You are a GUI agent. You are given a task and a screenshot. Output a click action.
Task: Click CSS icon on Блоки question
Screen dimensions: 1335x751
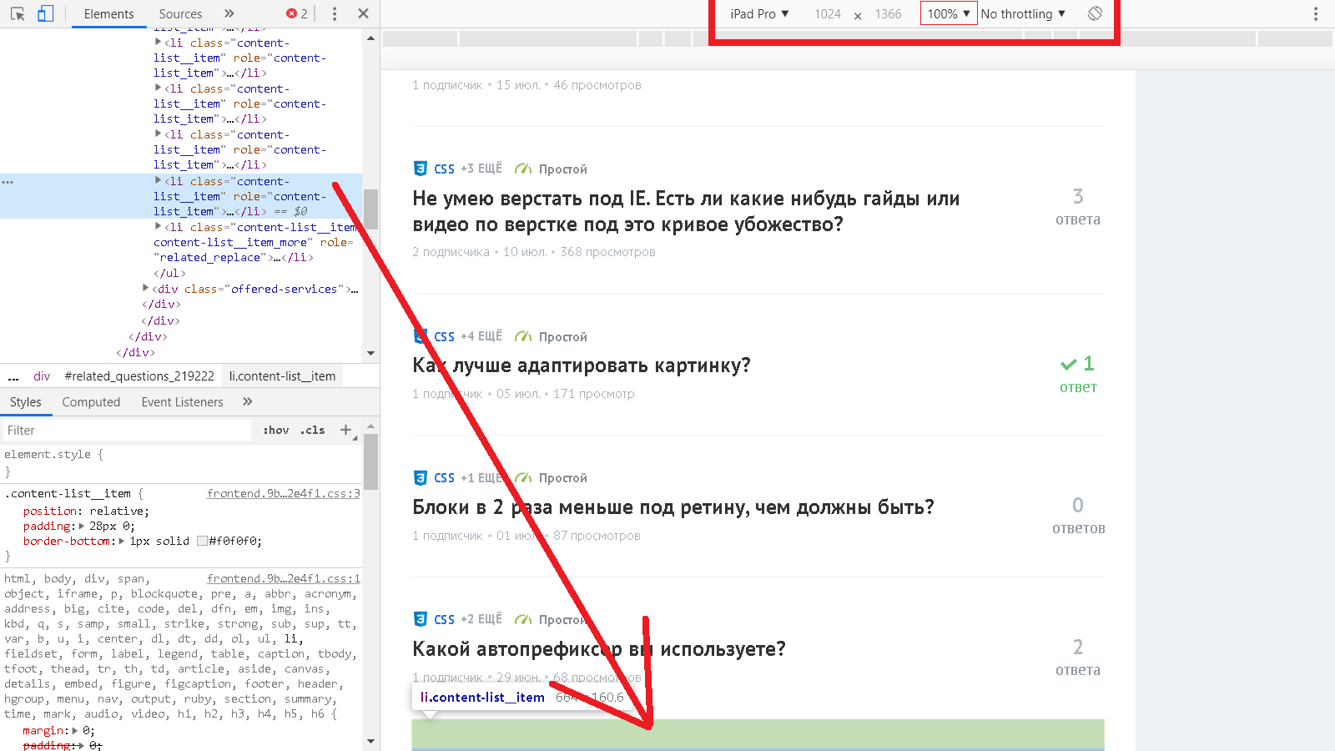click(x=421, y=477)
